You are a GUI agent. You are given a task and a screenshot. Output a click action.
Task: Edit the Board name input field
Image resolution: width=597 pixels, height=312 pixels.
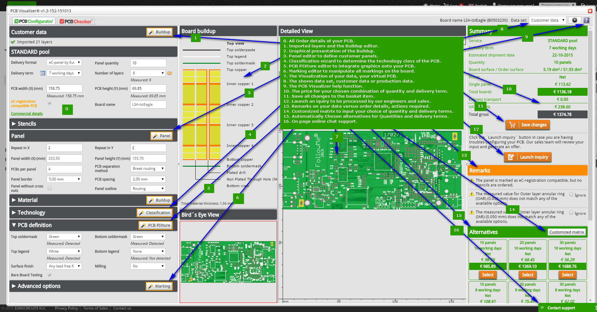[148, 104]
